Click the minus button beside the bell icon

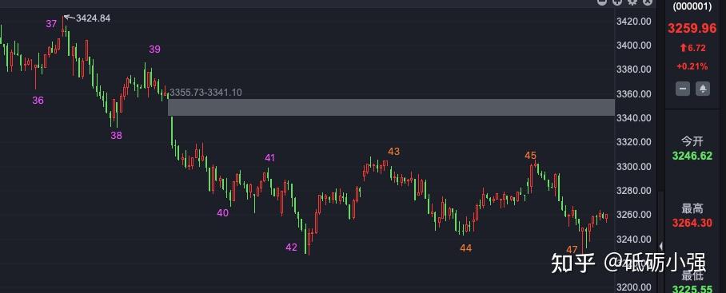683,89
